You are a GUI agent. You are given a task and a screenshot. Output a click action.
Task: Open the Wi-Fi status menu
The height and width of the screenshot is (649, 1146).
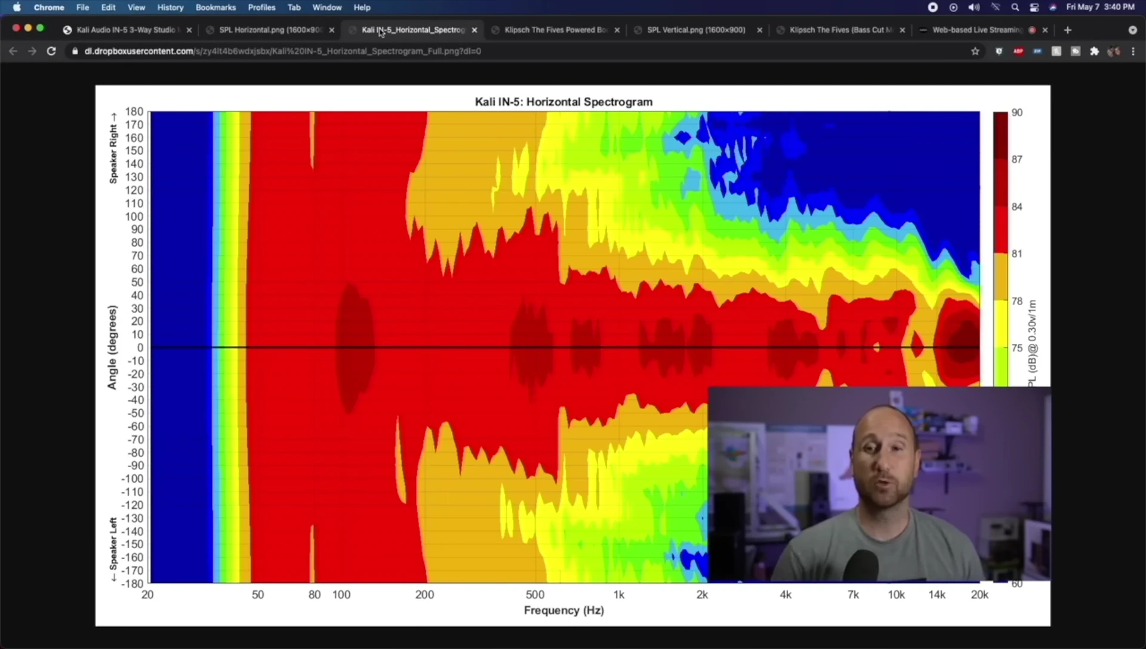995,7
